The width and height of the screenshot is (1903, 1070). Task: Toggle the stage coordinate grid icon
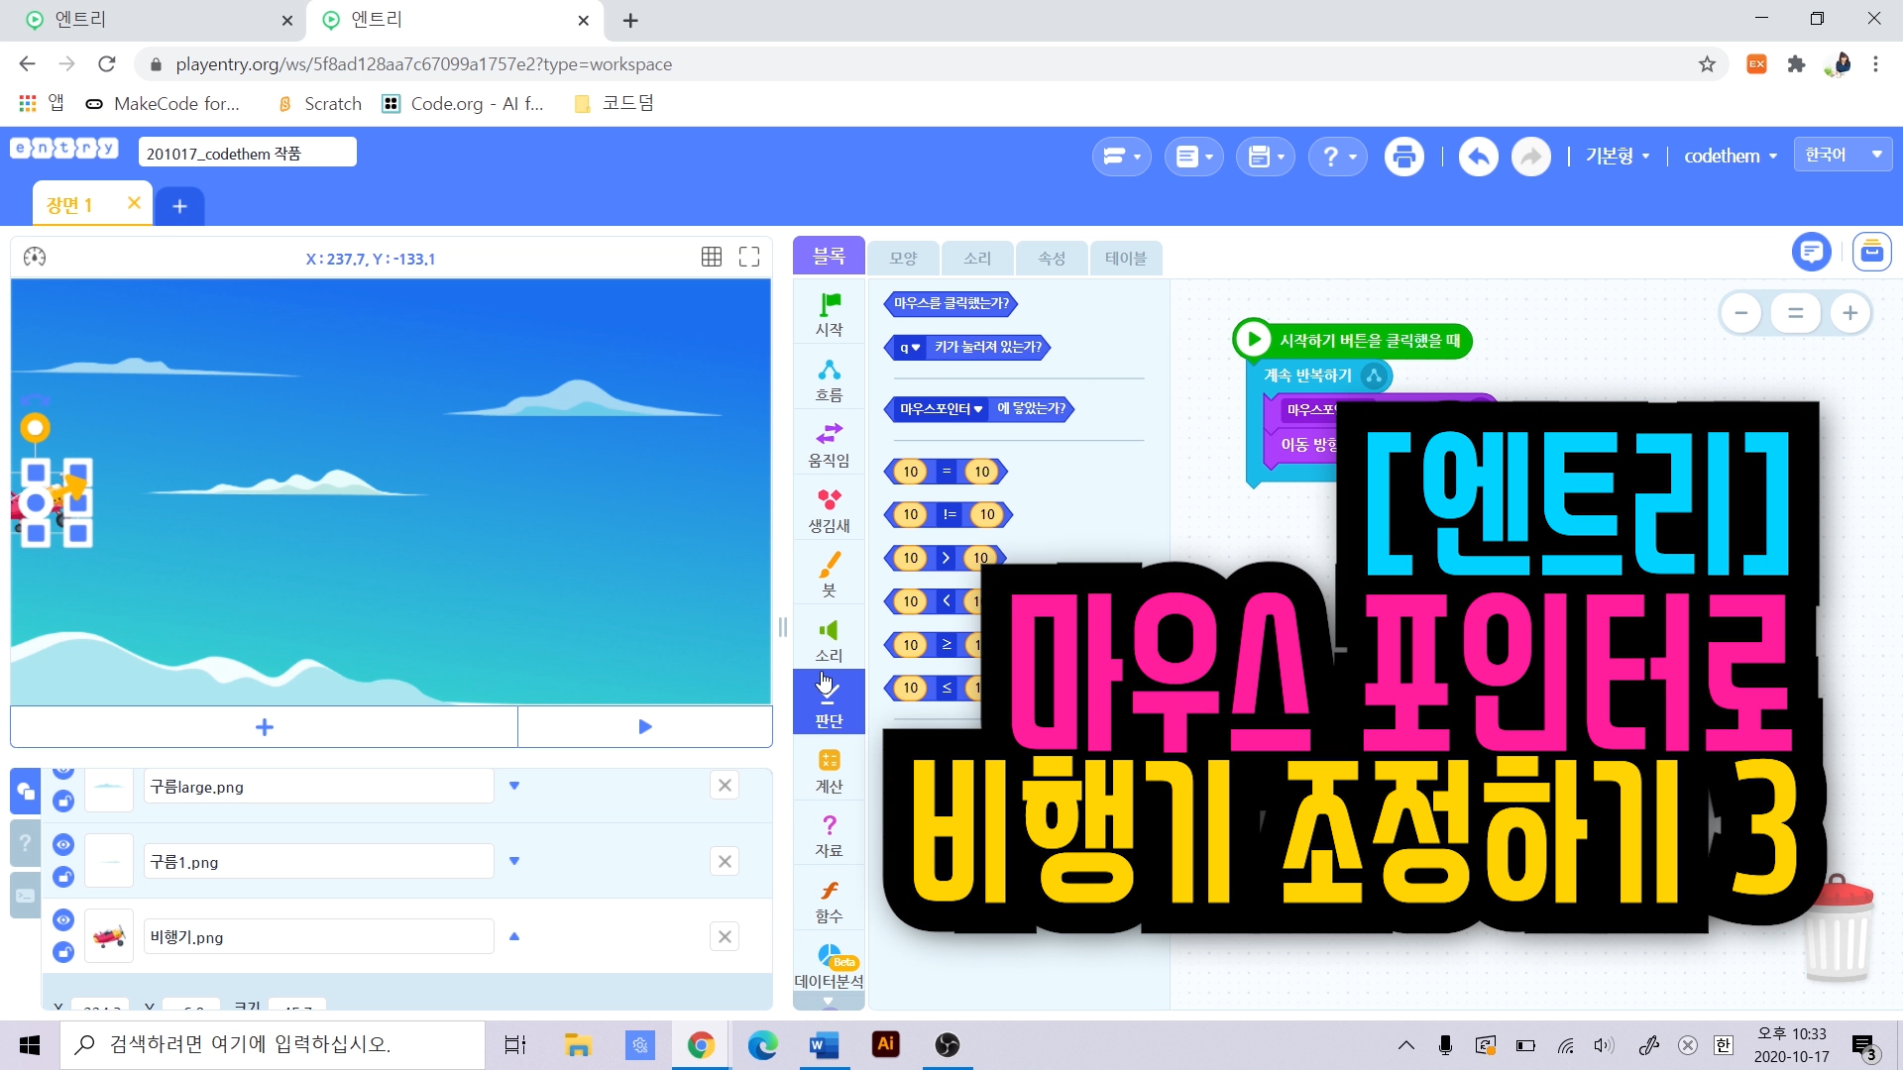(x=711, y=258)
